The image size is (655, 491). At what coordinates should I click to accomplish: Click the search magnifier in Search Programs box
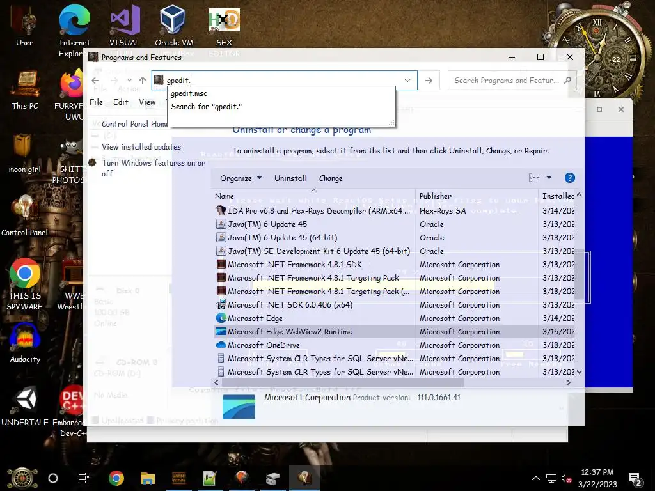567,80
